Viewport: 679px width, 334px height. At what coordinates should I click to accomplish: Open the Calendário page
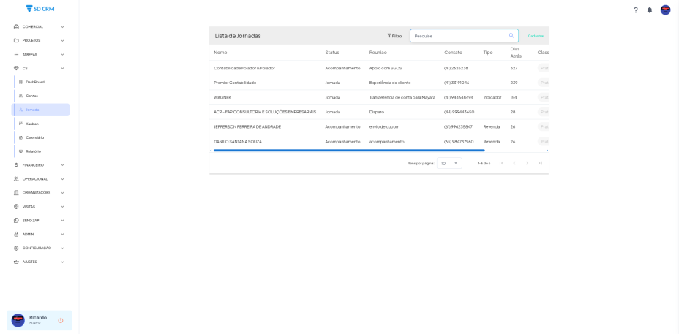34,137
